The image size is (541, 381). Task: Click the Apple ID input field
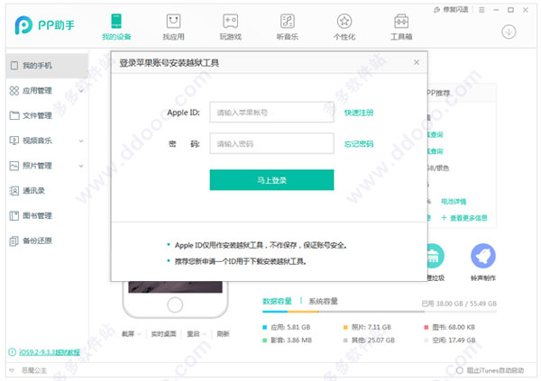click(272, 112)
